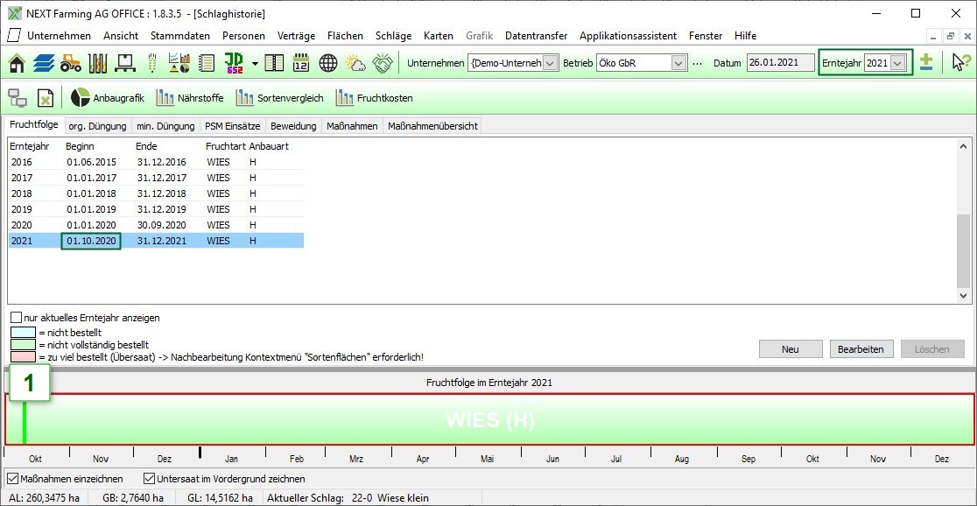Open the Betrieb Öko GbR dropdown
The image size is (977, 506).
[x=678, y=63]
